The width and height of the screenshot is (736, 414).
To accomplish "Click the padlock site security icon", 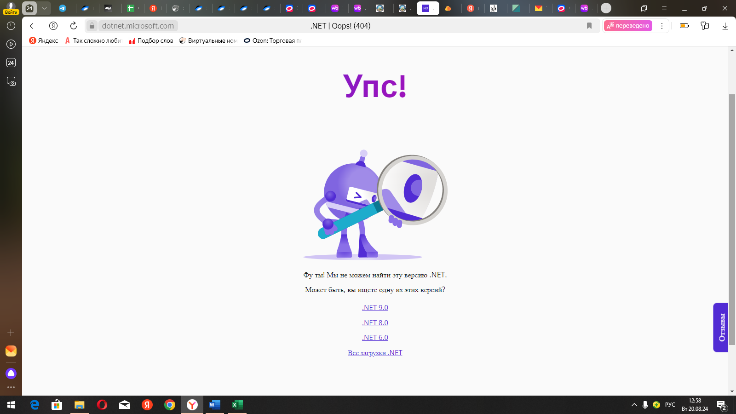I will 92,26.
